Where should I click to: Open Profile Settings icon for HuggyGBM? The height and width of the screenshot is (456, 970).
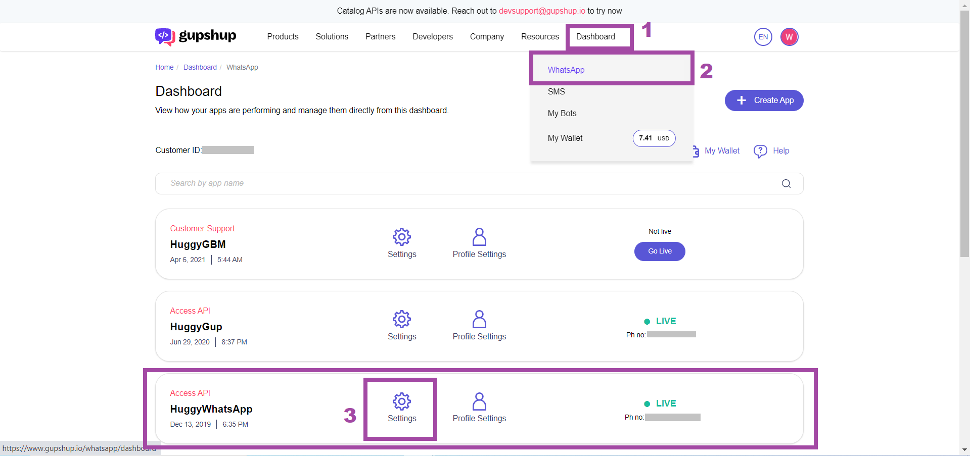(x=479, y=236)
